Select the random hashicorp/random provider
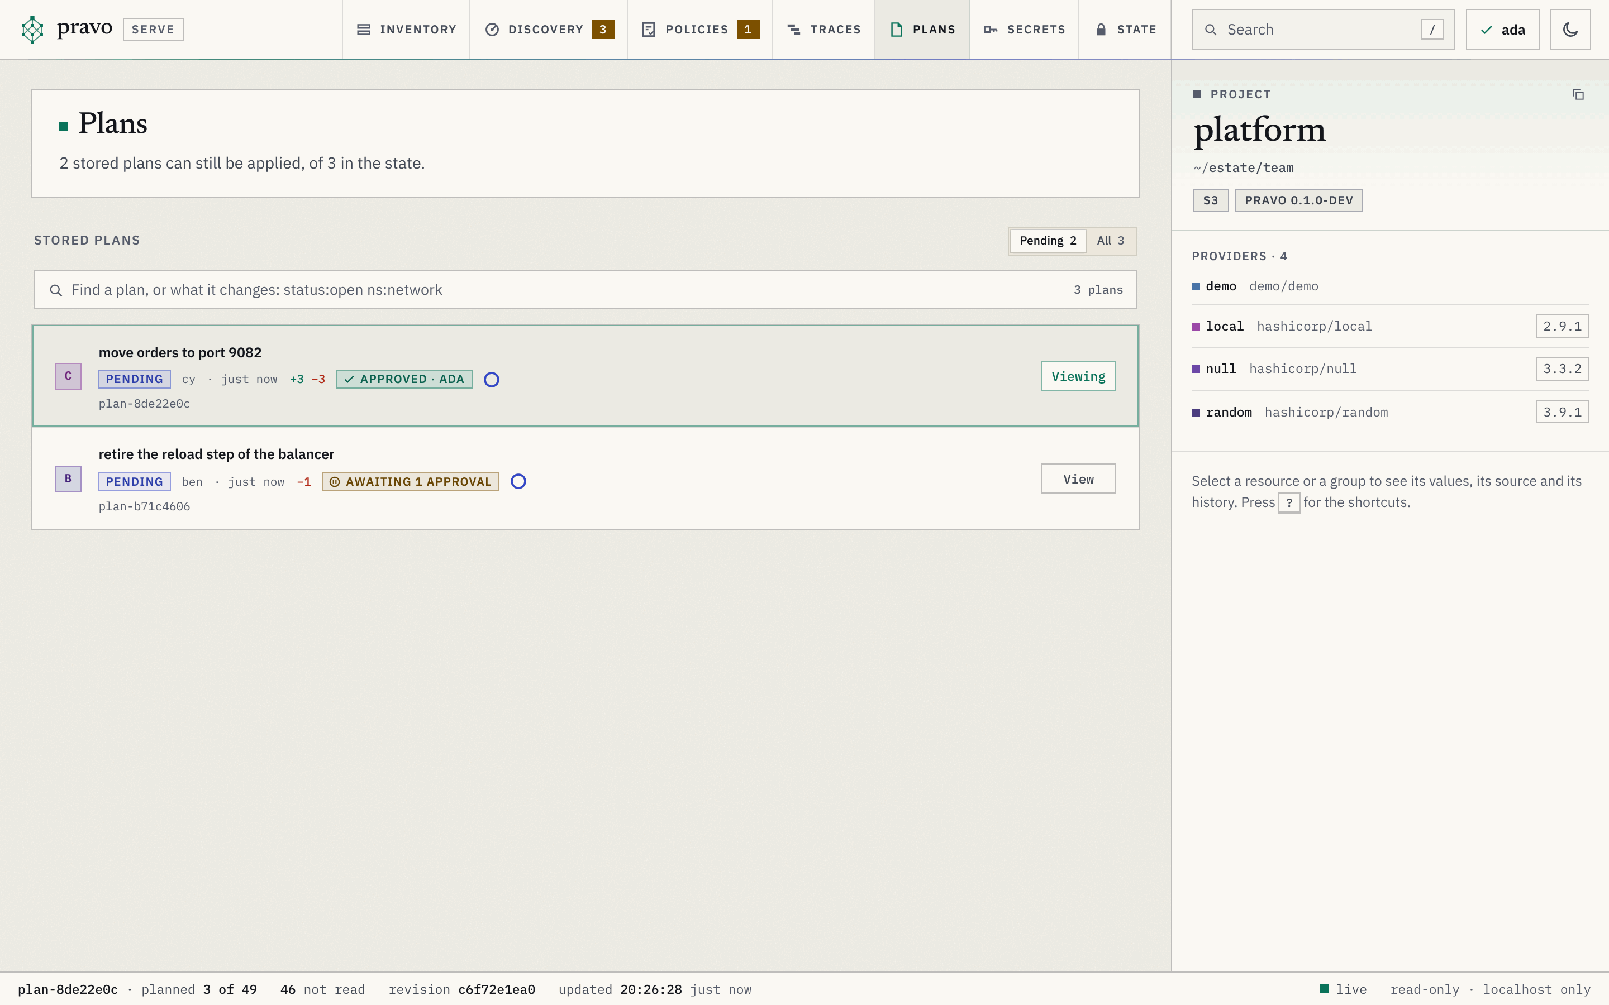1609x1005 pixels. click(1389, 412)
